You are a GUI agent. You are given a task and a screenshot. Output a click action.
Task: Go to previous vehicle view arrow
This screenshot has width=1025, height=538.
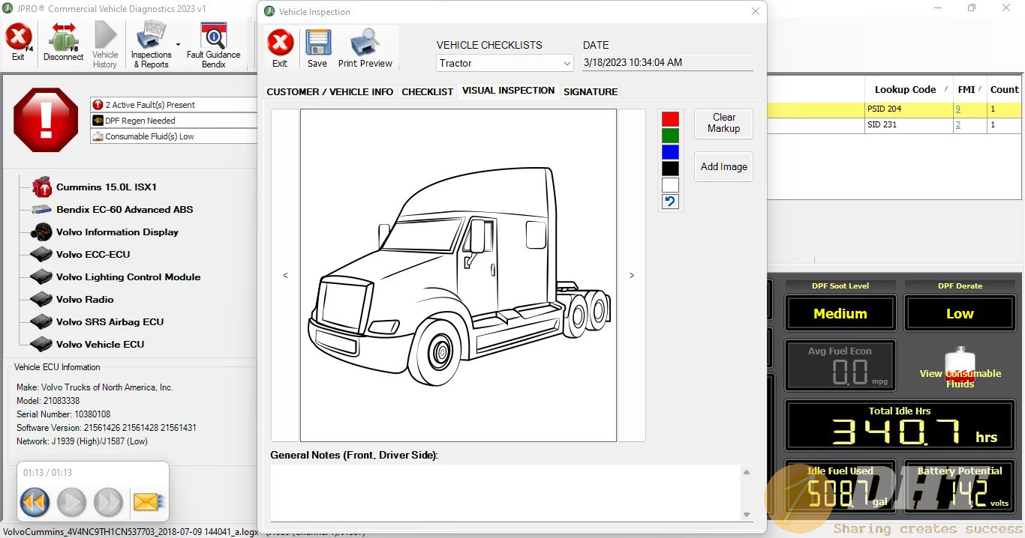[x=285, y=276]
